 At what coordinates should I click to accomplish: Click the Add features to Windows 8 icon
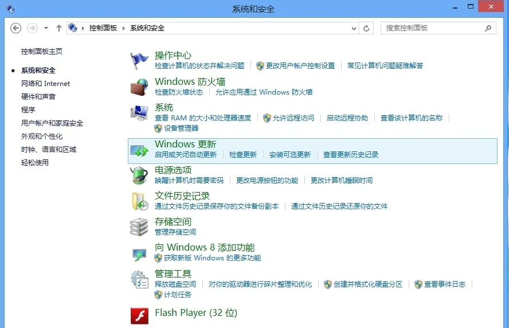pos(139,254)
